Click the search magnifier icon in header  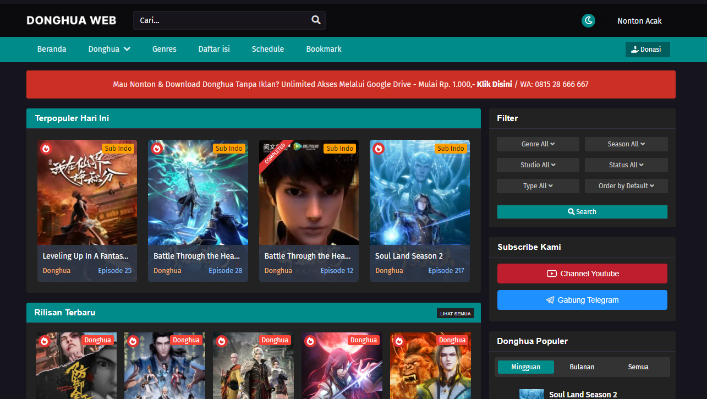(x=316, y=20)
